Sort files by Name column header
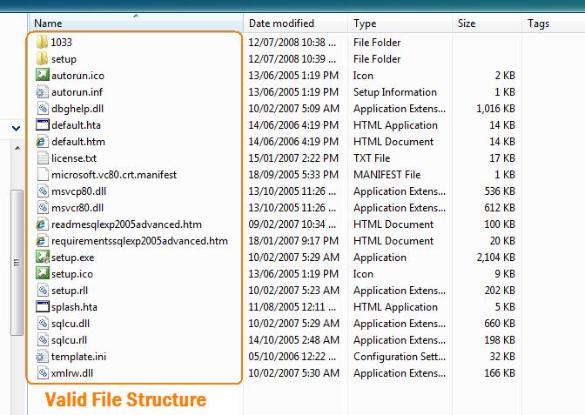 coord(136,23)
